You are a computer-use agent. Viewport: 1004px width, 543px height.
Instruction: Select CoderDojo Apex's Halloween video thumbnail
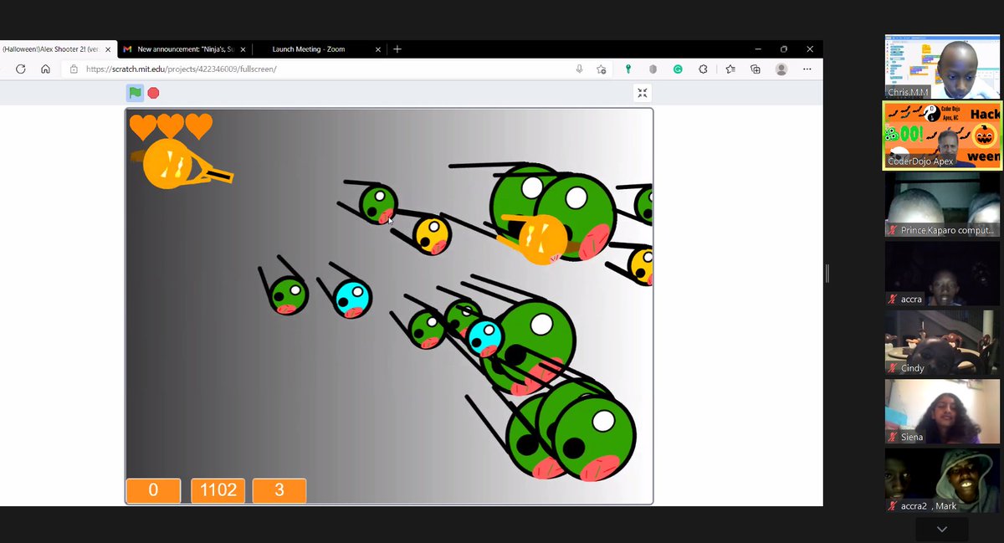click(x=942, y=135)
